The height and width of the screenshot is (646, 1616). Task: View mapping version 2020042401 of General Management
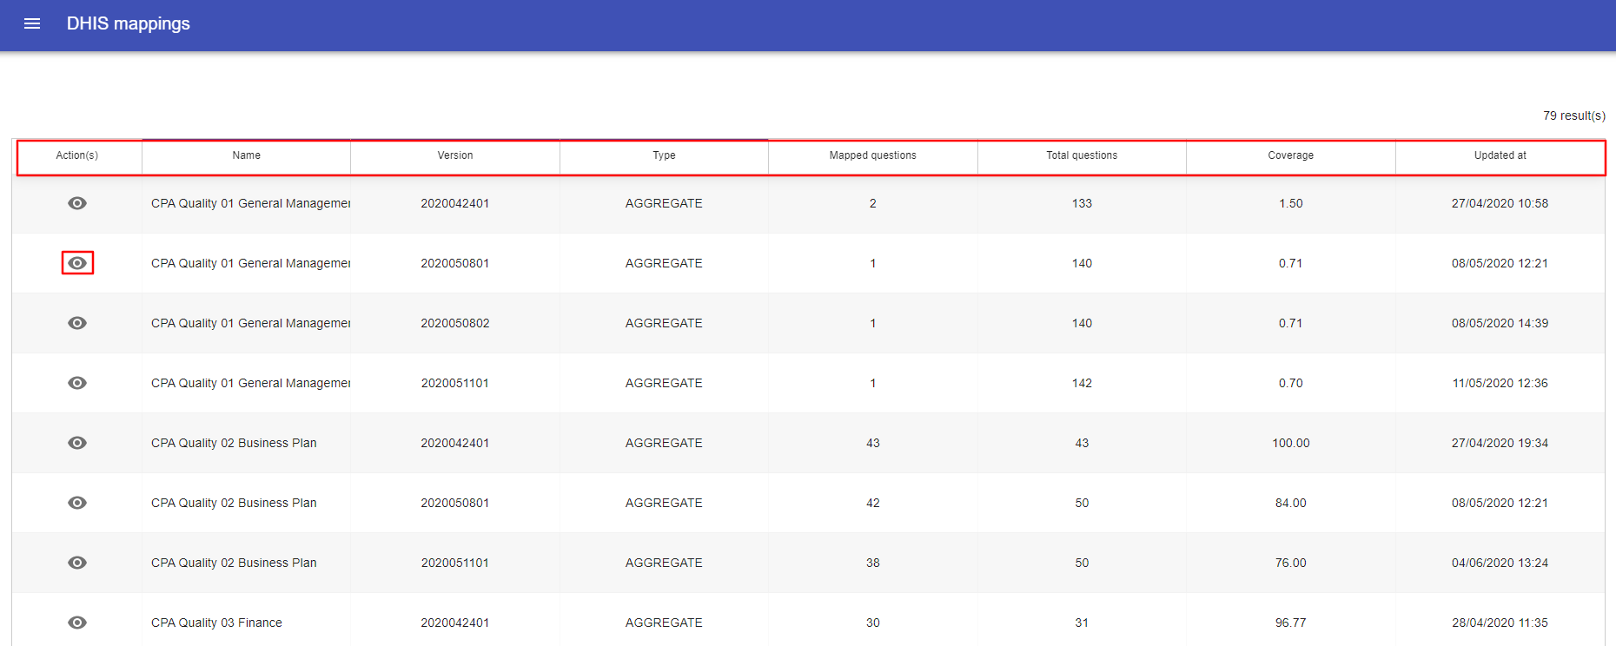pos(77,203)
